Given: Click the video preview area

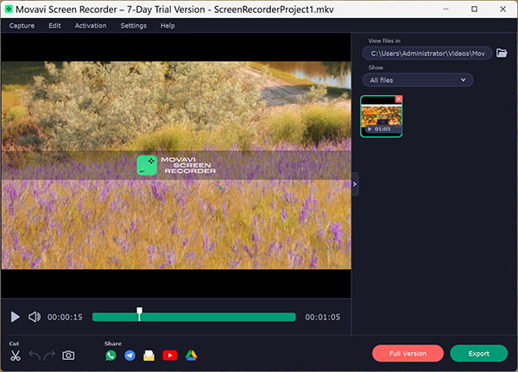Looking at the screenshot, I should click(x=176, y=165).
